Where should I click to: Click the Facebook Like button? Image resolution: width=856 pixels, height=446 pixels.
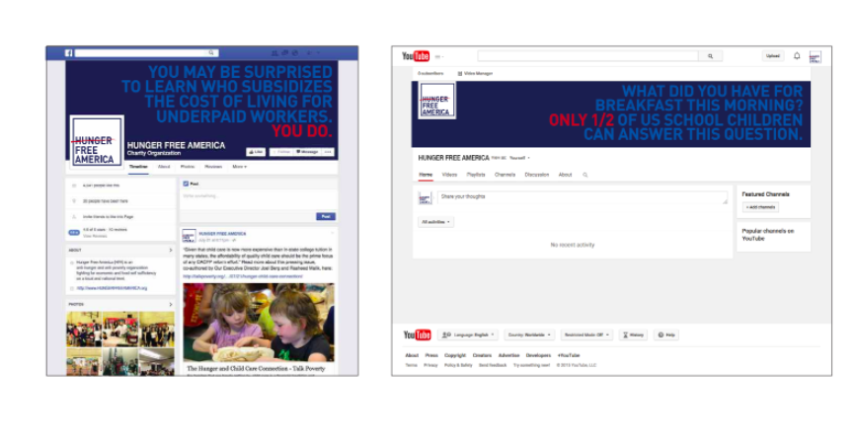(256, 152)
